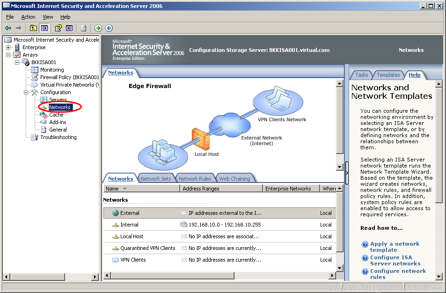This screenshot has height=293, width=446.
Task: Open 'Apply a network template' help link
Action: [395, 247]
